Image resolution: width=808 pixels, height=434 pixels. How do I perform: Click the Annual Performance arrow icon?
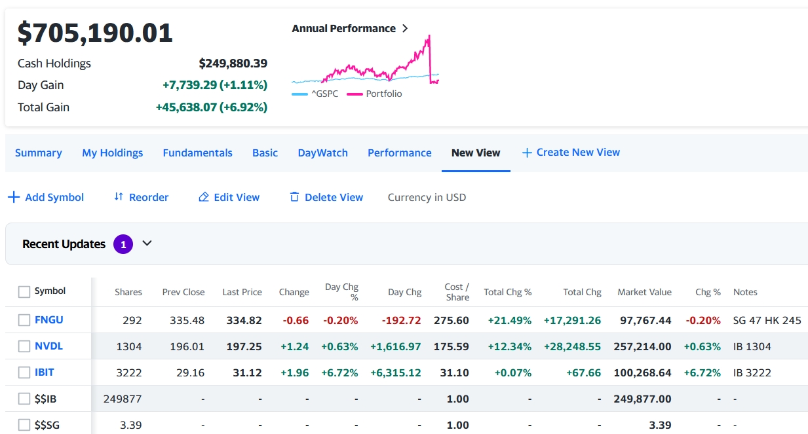click(x=405, y=28)
